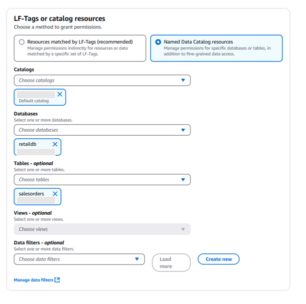
Task: Click the Create new button
Action: pyautogui.click(x=218, y=259)
